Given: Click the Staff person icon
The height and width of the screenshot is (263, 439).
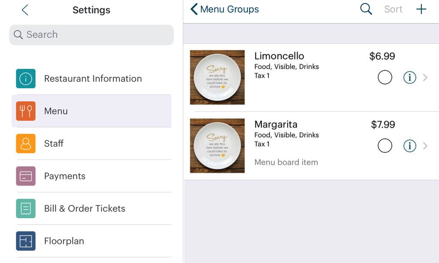Looking at the screenshot, I should (x=26, y=144).
